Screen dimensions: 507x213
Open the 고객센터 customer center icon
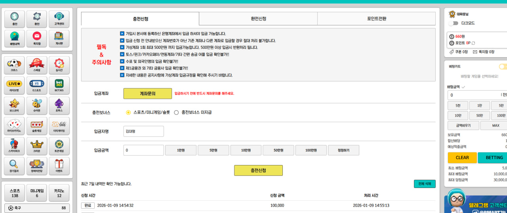click(59, 19)
